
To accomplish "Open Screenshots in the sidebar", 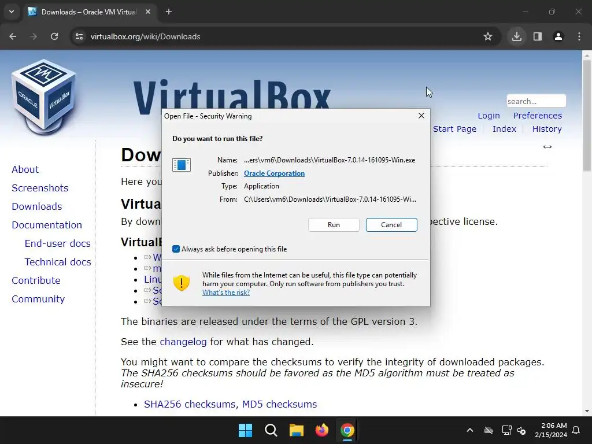I will pyautogui.click(x=40, y=188).
